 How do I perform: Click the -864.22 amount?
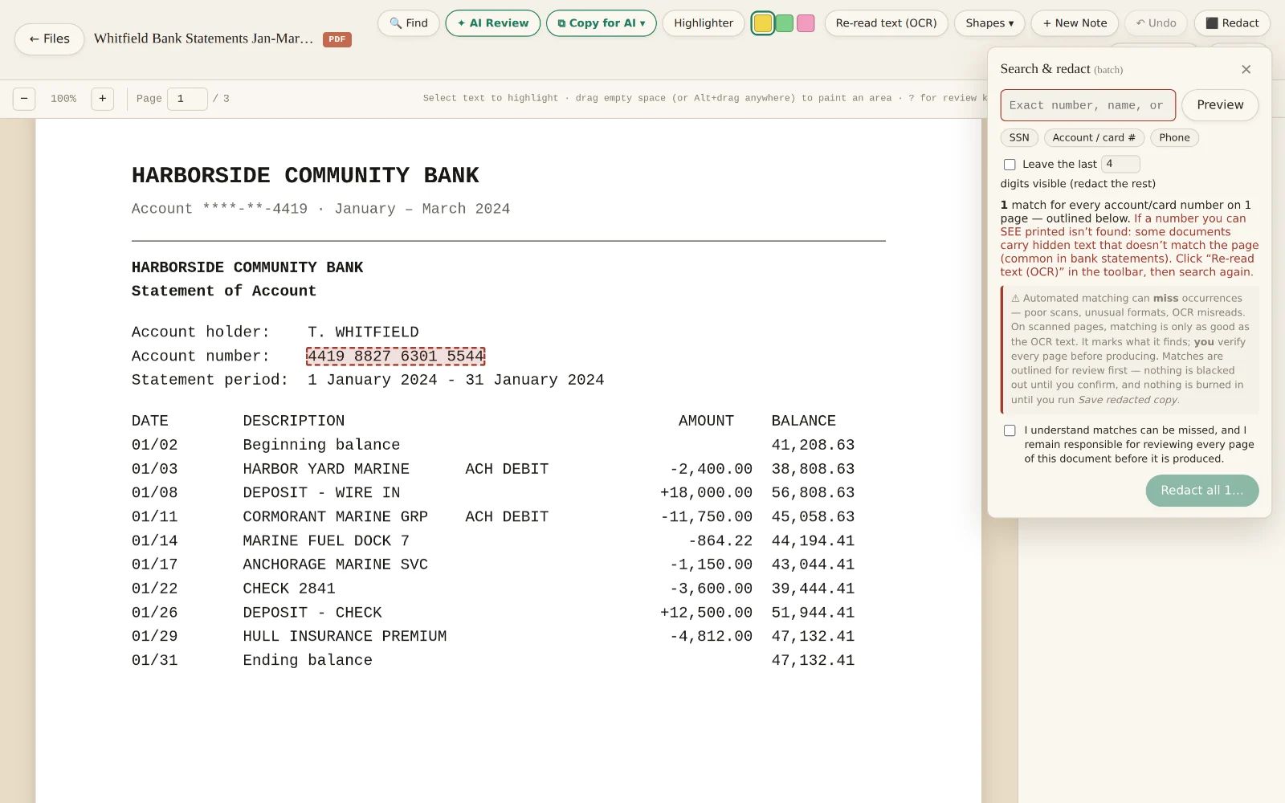coord(720,541)
